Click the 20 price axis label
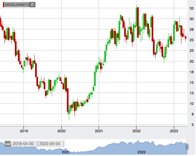Screen dimensions: 196x156 191,61
